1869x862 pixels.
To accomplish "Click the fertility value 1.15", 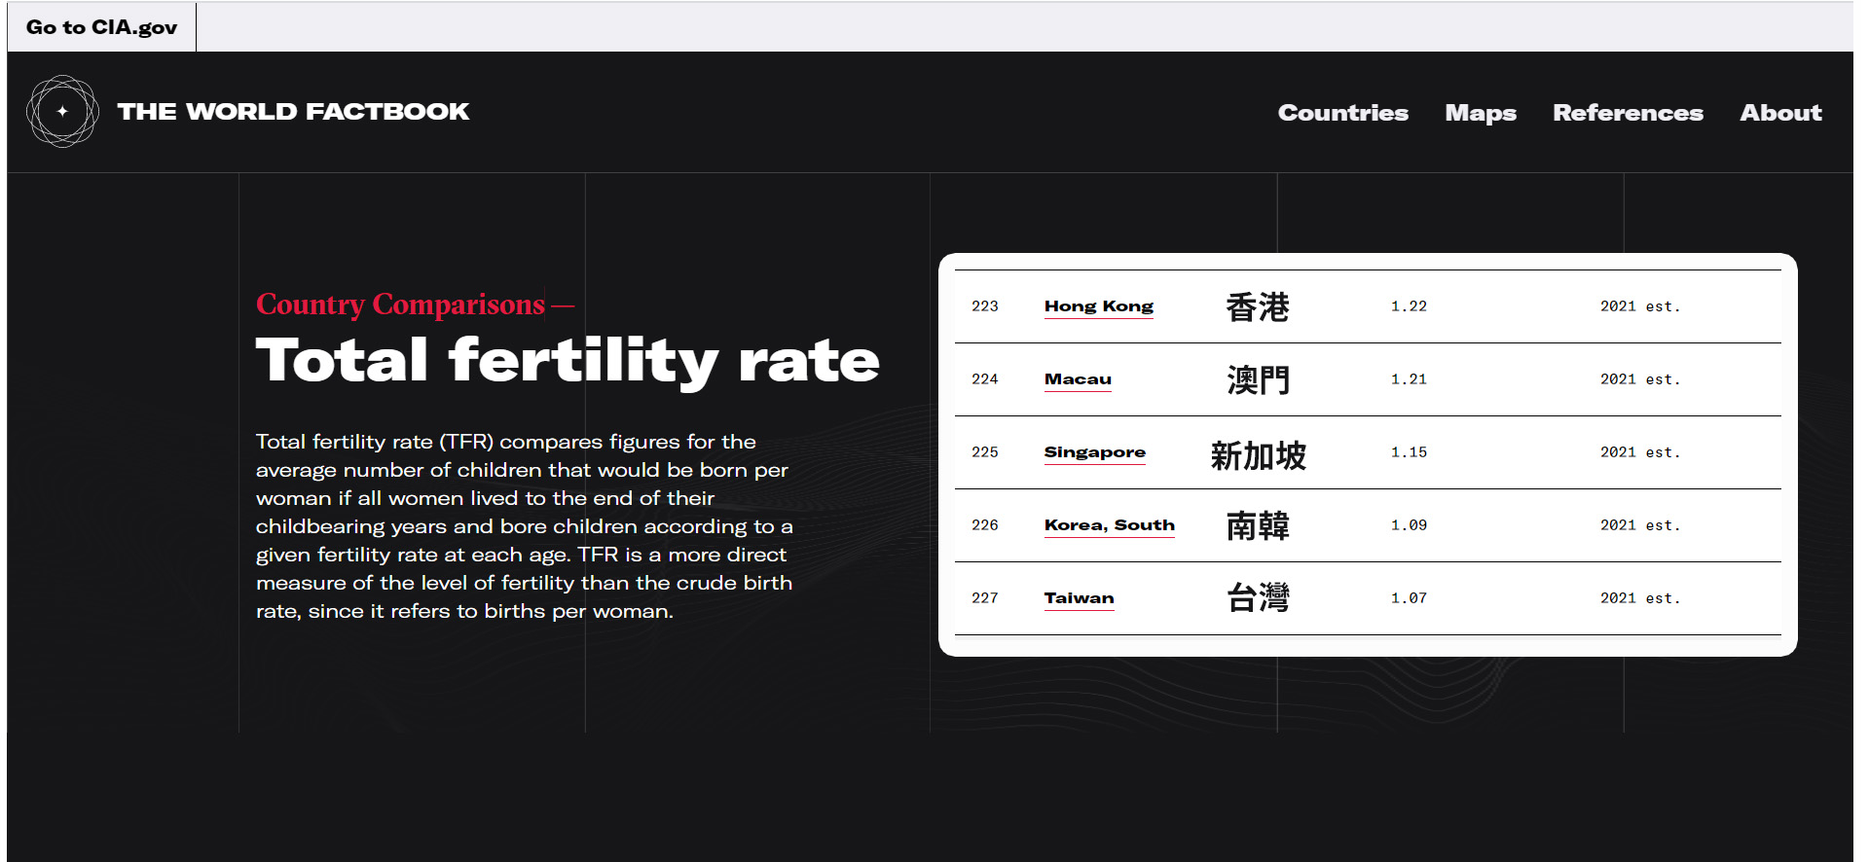I will click(1409, 452).
